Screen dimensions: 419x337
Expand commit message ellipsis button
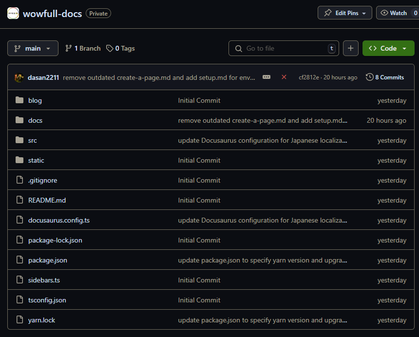pyautogui.click(x=267, y=77)
